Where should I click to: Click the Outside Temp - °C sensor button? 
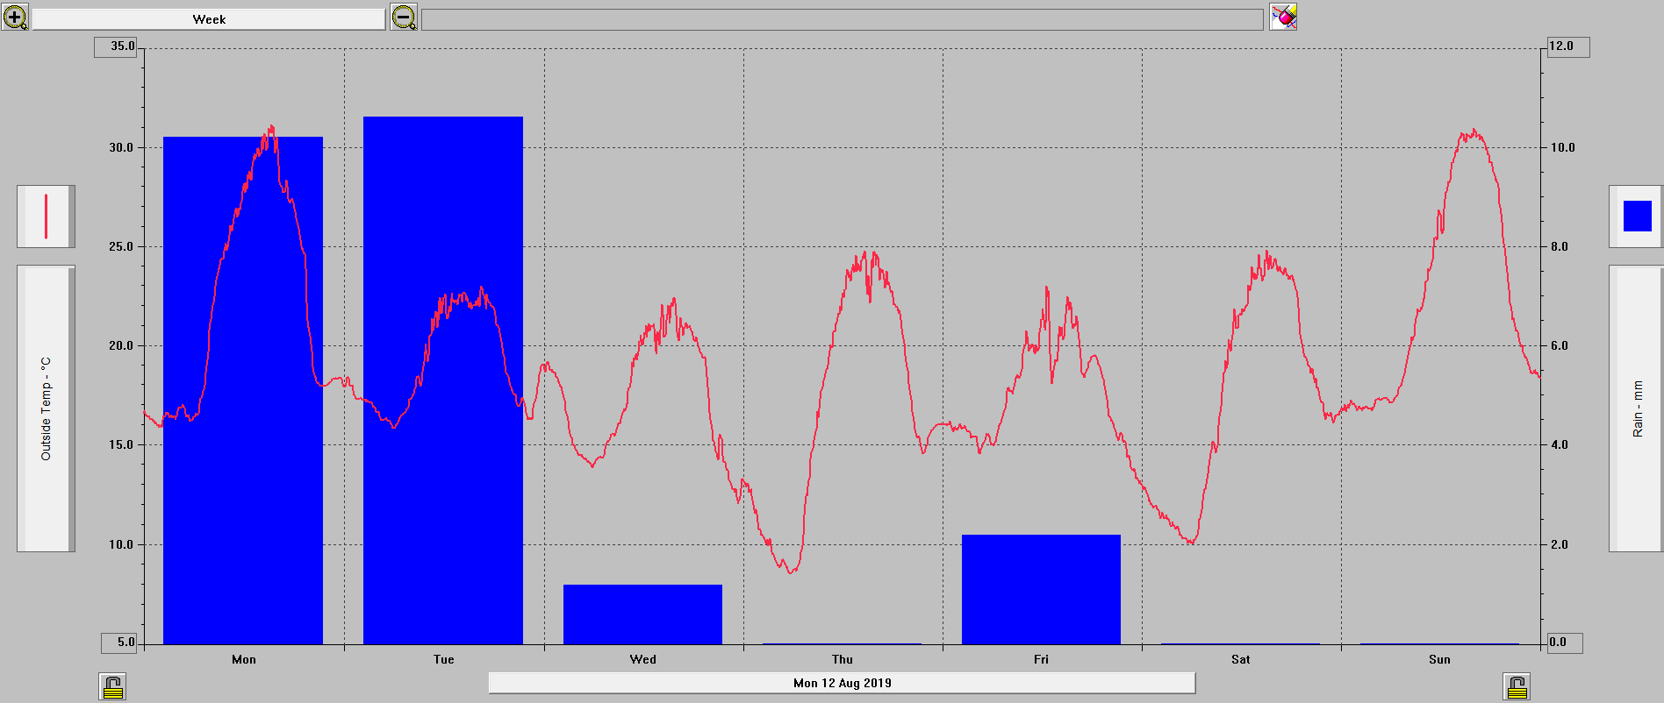(x=46, y=408)
